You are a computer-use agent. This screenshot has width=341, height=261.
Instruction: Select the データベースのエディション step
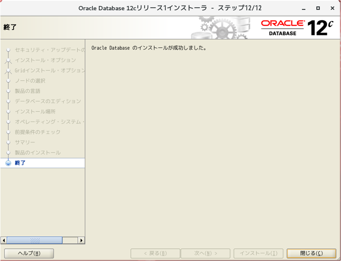tap(48, 101)
